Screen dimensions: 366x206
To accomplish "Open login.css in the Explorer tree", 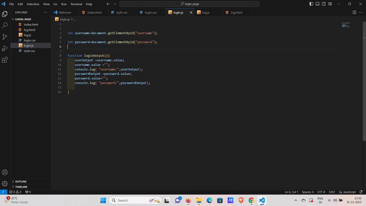I will click(x=30, y=40).
